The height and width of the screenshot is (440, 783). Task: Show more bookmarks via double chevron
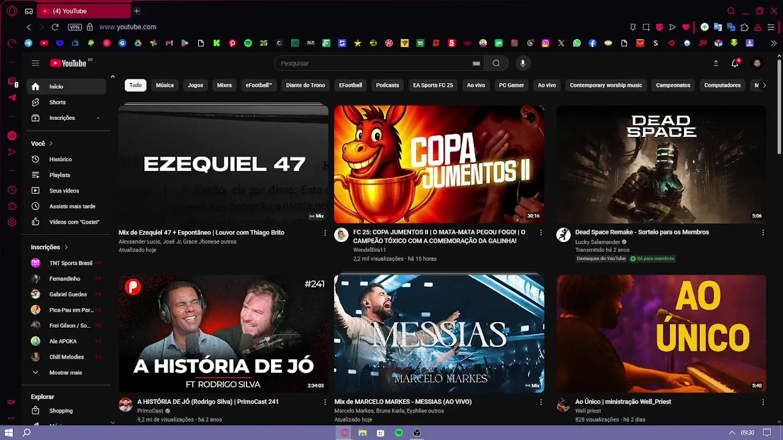[x=773, y=43]
